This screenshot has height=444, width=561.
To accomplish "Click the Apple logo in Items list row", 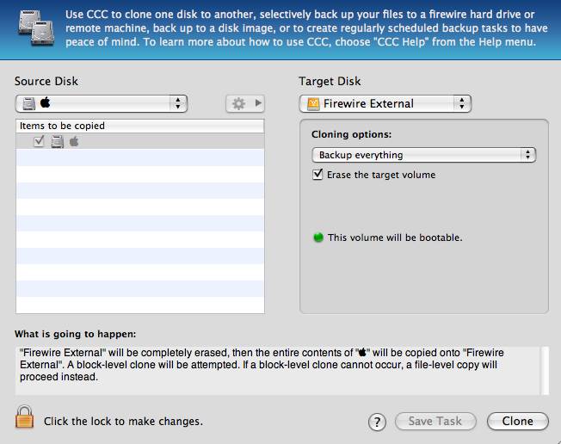I will [74, 142].
